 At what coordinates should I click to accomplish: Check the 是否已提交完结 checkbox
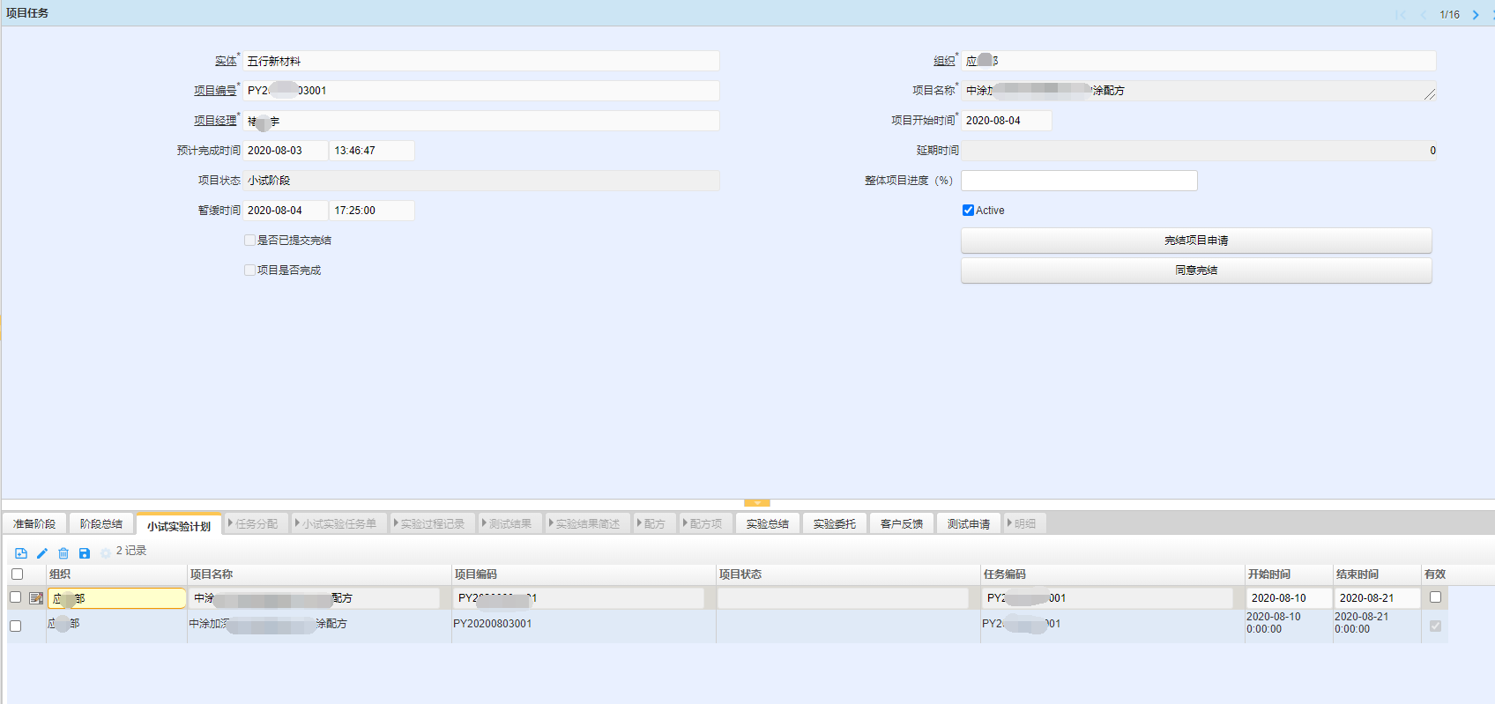pos(250,241)
